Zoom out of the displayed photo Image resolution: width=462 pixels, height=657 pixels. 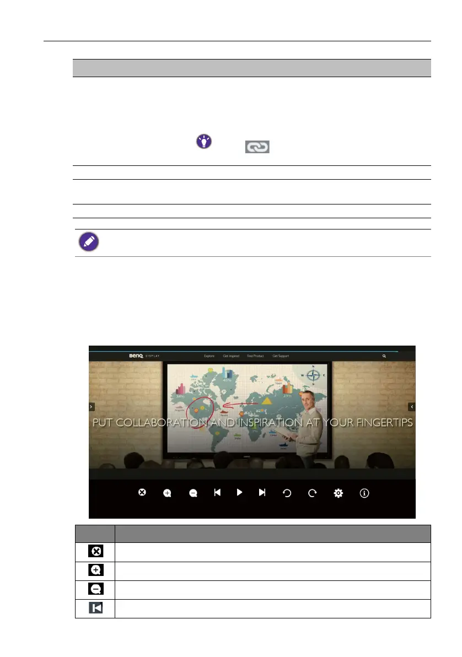tap(194, 493)
